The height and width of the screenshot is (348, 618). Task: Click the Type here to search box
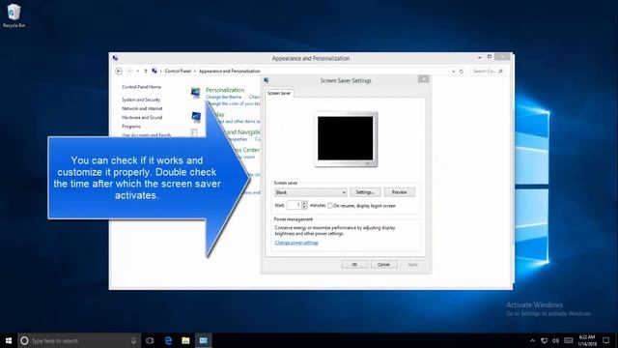tap(79, 340)
